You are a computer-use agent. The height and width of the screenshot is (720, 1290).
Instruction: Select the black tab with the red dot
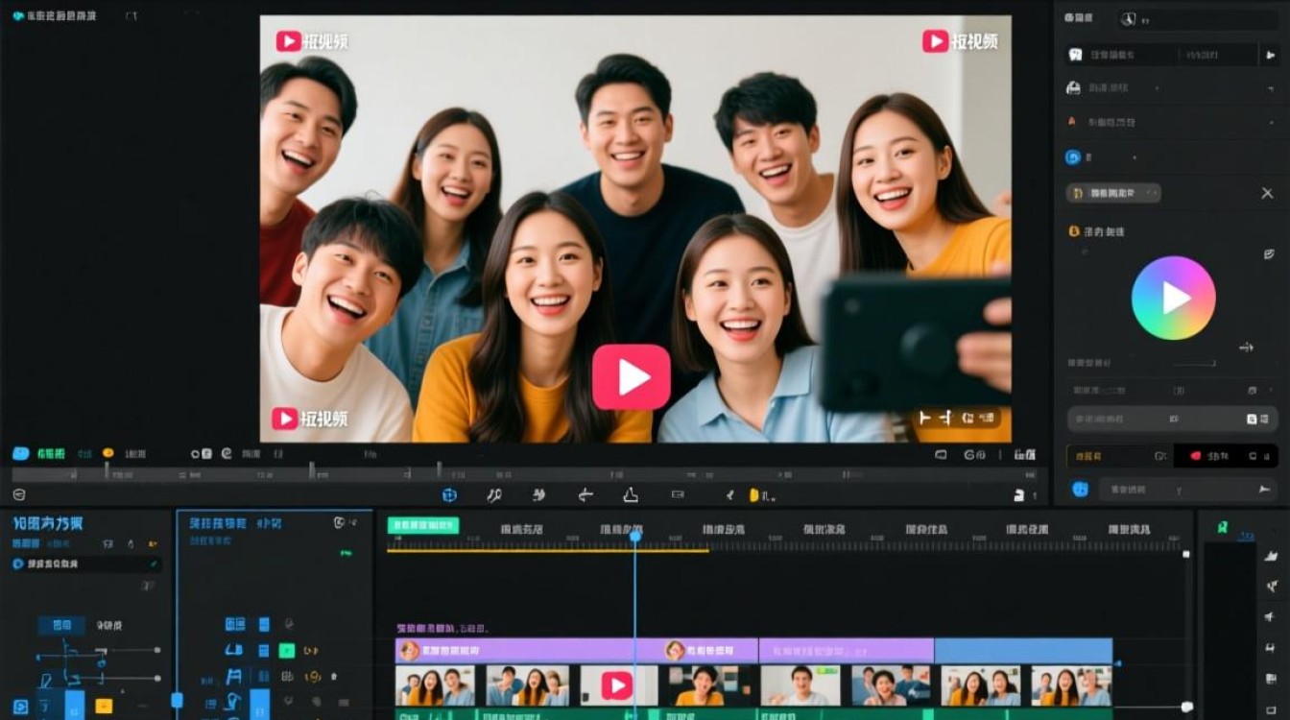[1225, 456]
